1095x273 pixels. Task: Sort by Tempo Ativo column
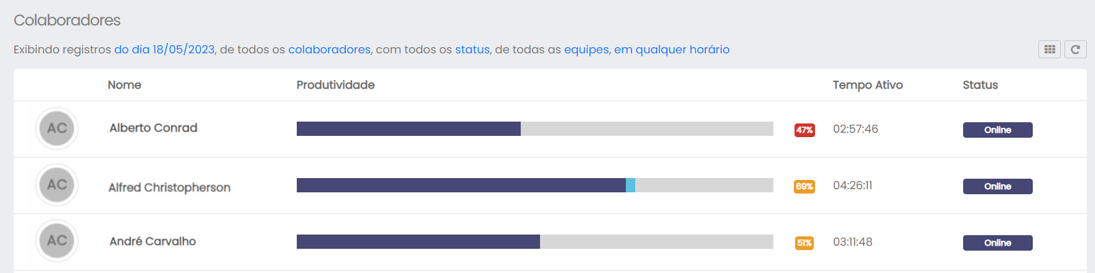[867, 85]
